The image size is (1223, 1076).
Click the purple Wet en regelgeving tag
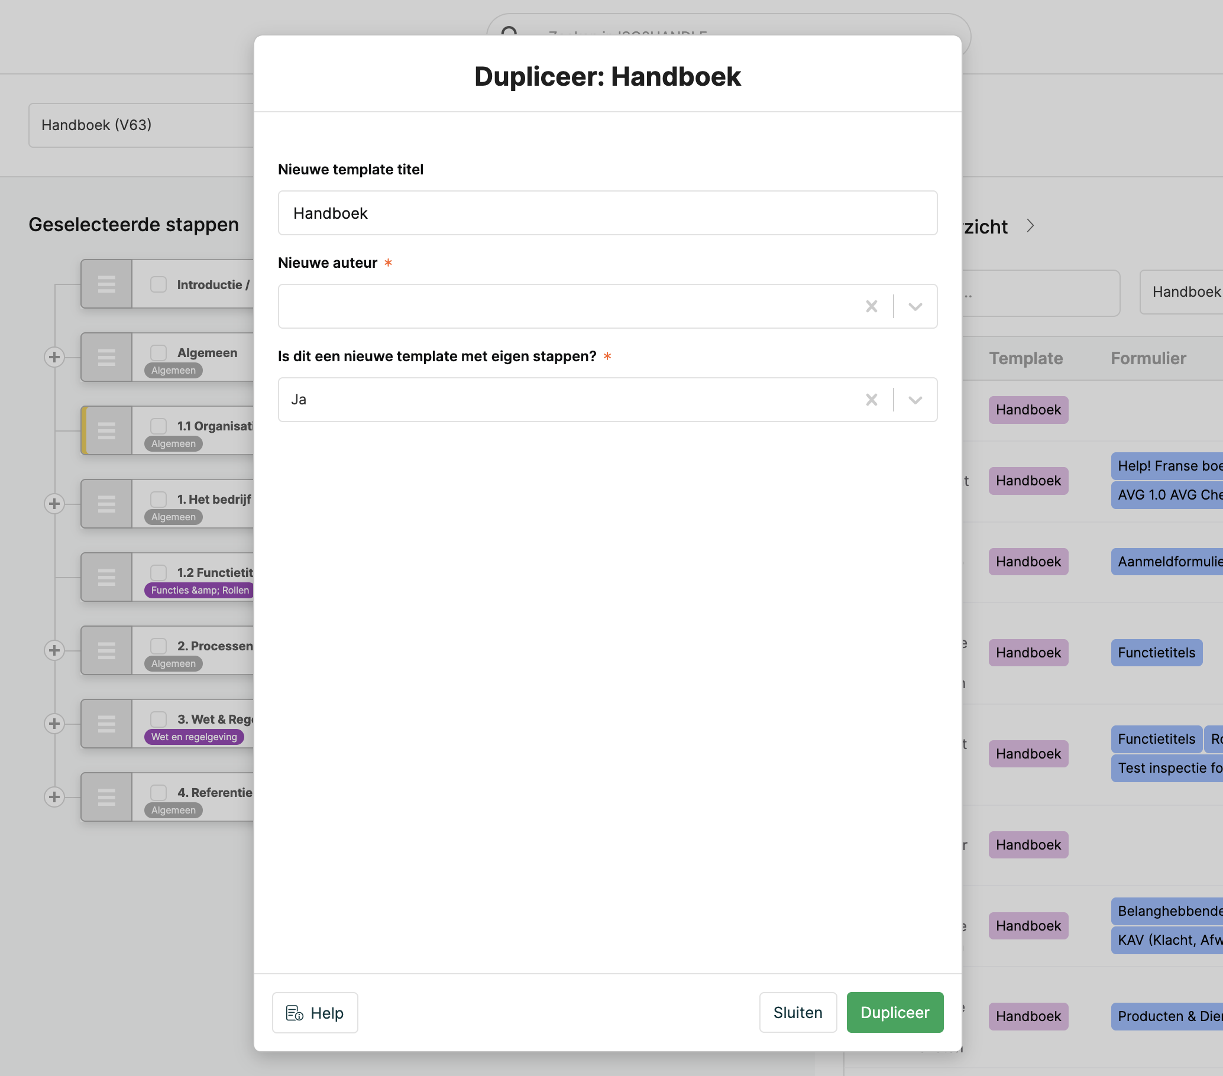pos(194,737)
